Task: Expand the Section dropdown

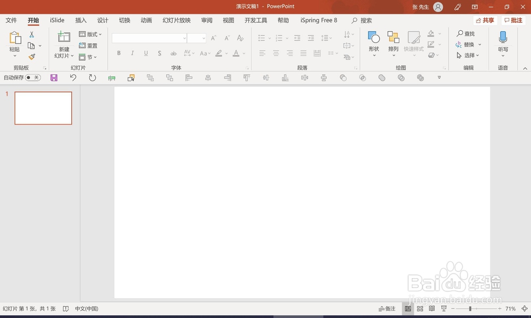Action: (x=88, y=57)
